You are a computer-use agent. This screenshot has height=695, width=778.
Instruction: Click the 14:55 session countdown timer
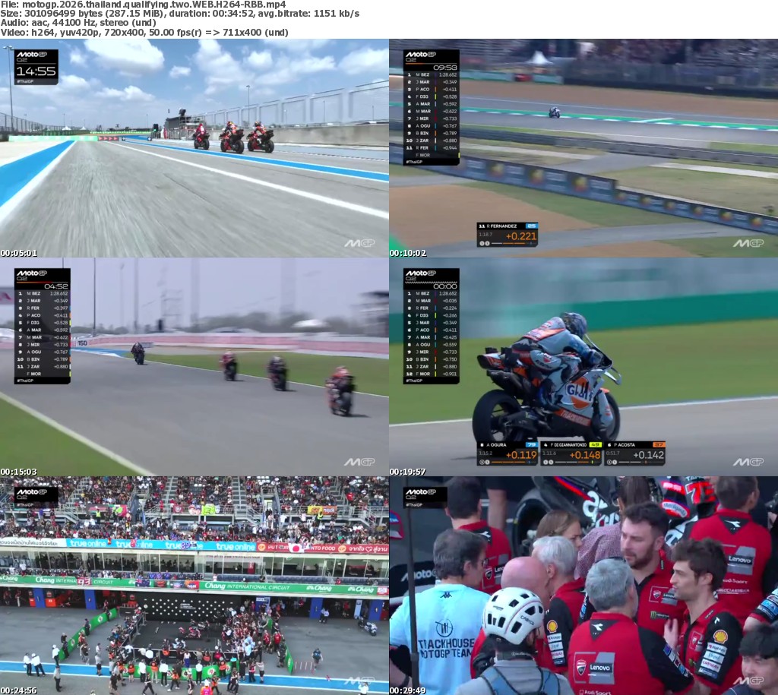[x=36, y=72]
